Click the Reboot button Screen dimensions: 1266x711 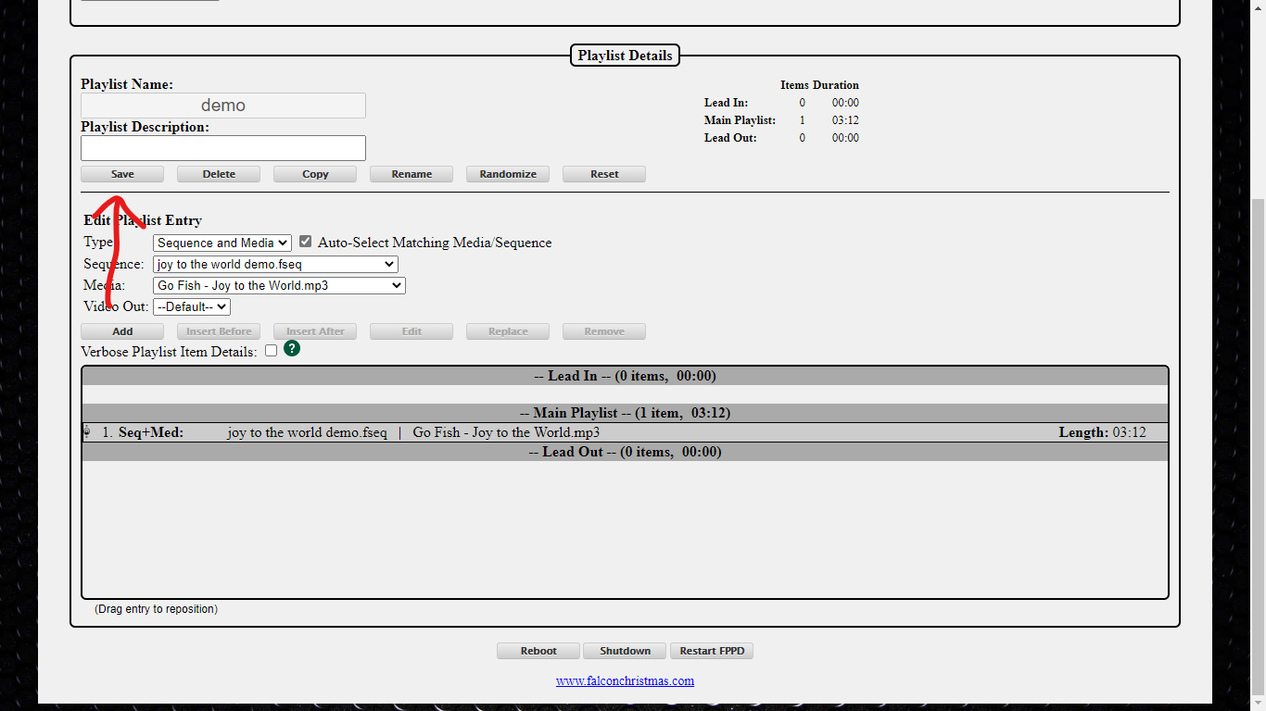click(x=538, y=651)
